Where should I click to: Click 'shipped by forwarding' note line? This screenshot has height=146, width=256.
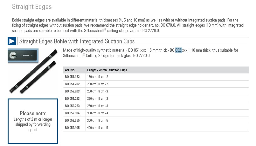(33, 124)
